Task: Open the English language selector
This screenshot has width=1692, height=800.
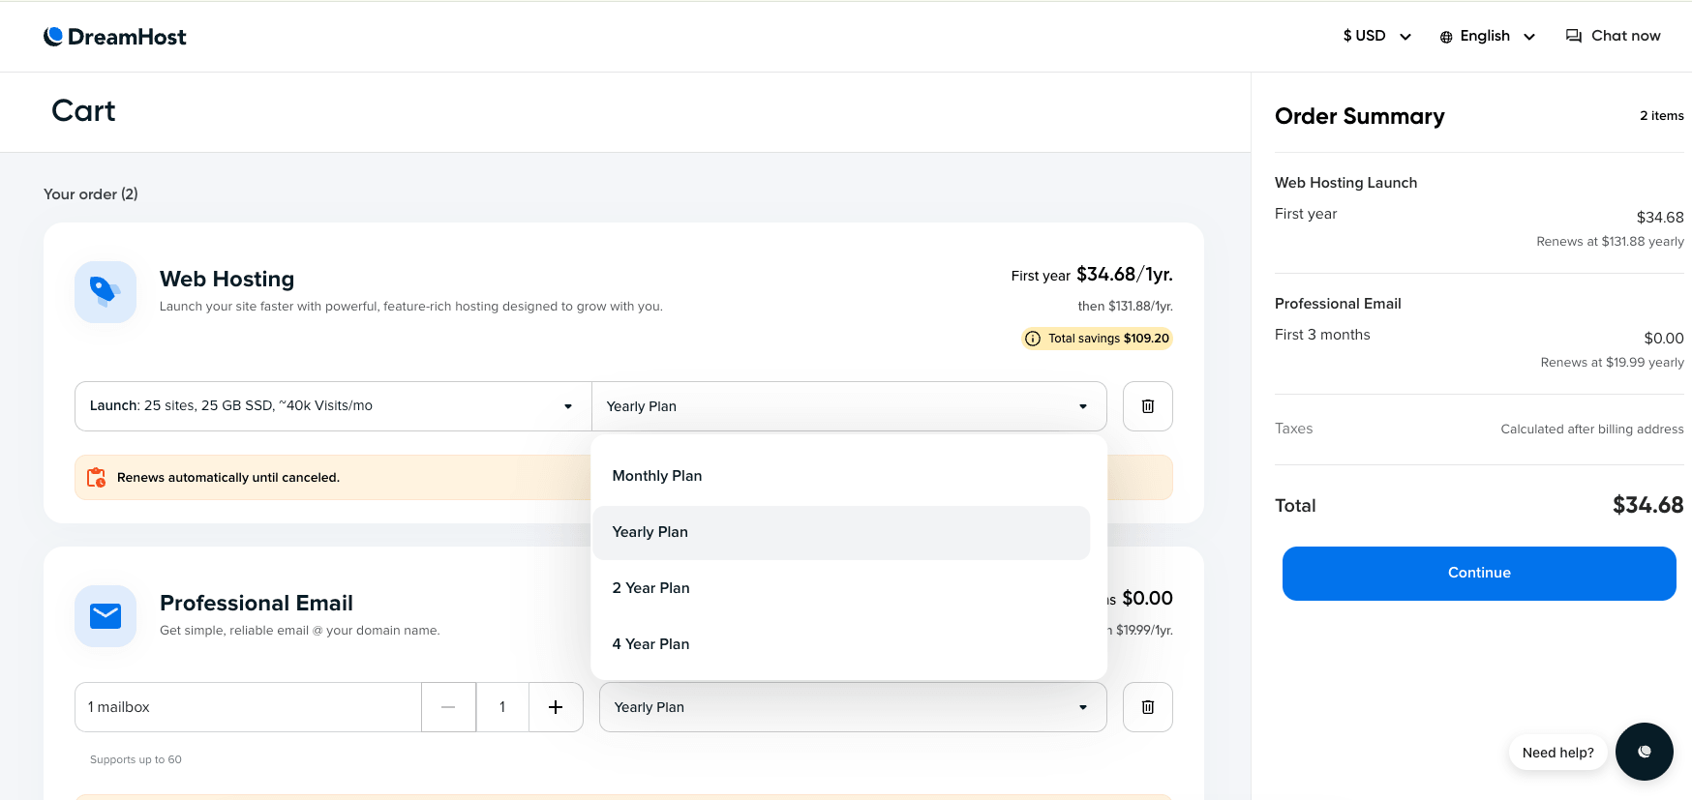Action: click(1487, 36)
